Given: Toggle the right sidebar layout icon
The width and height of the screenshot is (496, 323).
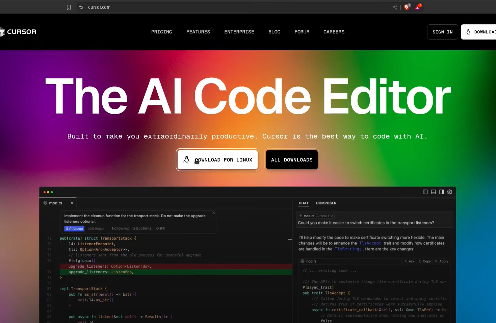Looking at the screenshot, I should (441, 192).
